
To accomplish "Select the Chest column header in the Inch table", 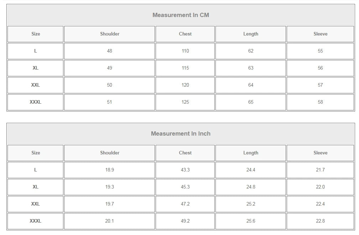I will (x=185, y=153).
